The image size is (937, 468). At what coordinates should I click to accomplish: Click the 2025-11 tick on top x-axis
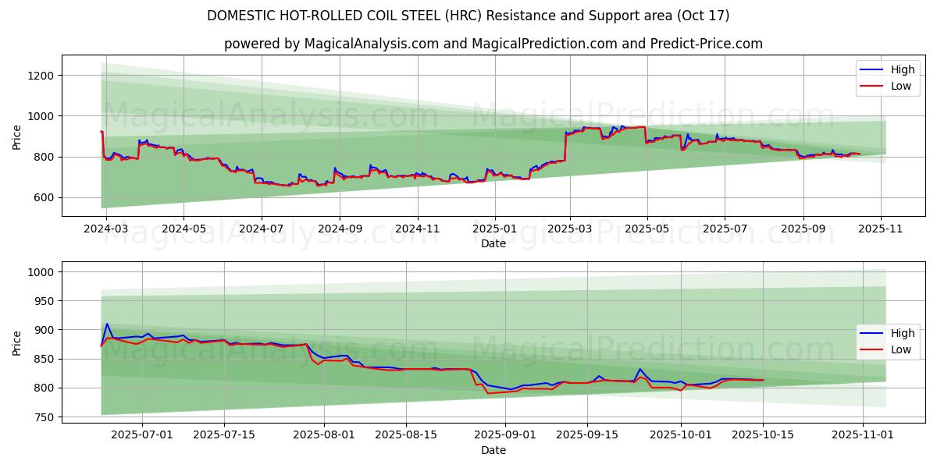coord(881,229)
